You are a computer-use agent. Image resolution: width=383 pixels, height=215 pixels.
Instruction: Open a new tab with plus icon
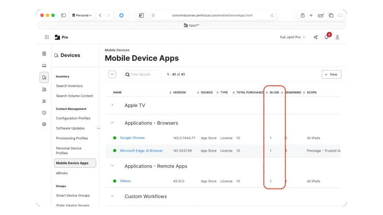(x=311, y=15)
